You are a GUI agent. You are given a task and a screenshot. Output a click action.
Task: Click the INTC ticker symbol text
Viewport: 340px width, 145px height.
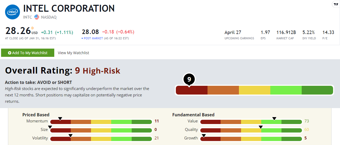[28, 17]
